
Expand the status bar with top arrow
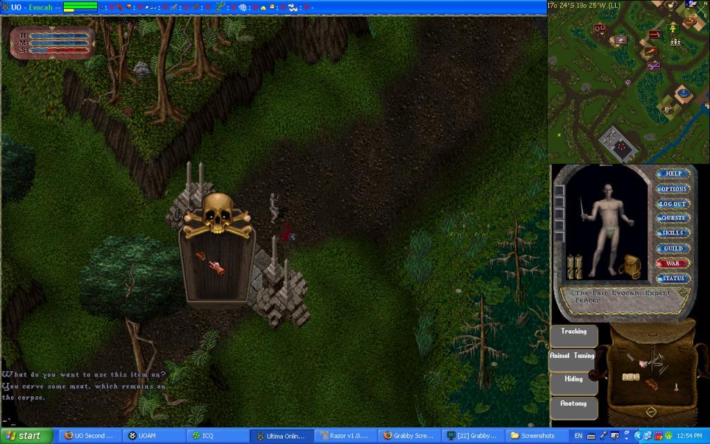(52, 28)
